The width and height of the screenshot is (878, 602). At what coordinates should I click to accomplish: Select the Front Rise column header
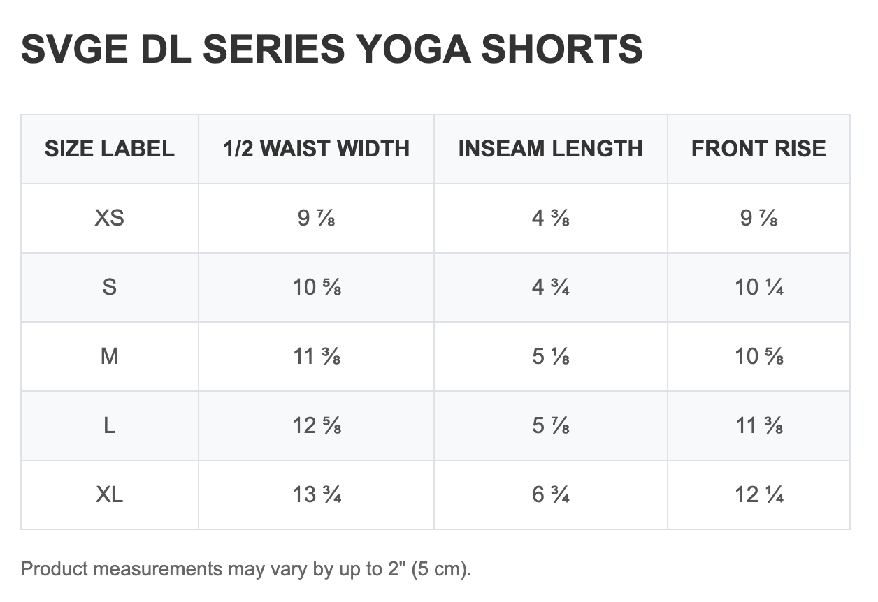pyautogui.click(x=758, y=149)
